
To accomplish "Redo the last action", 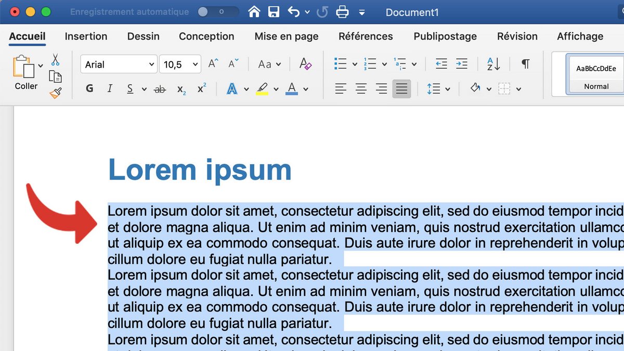I will point(322,11).
